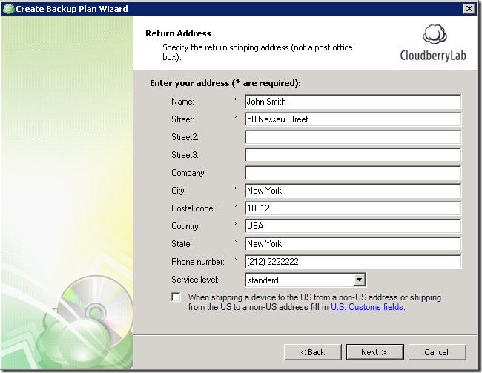Focus the empty Street3 field
Image resolution: width=482 pixels, height=373 pixels.
click(x=353, y=155)
